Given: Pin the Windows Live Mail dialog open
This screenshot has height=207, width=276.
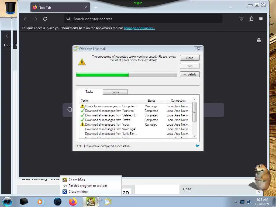Looking at the screenshot, I should point(197,146).
